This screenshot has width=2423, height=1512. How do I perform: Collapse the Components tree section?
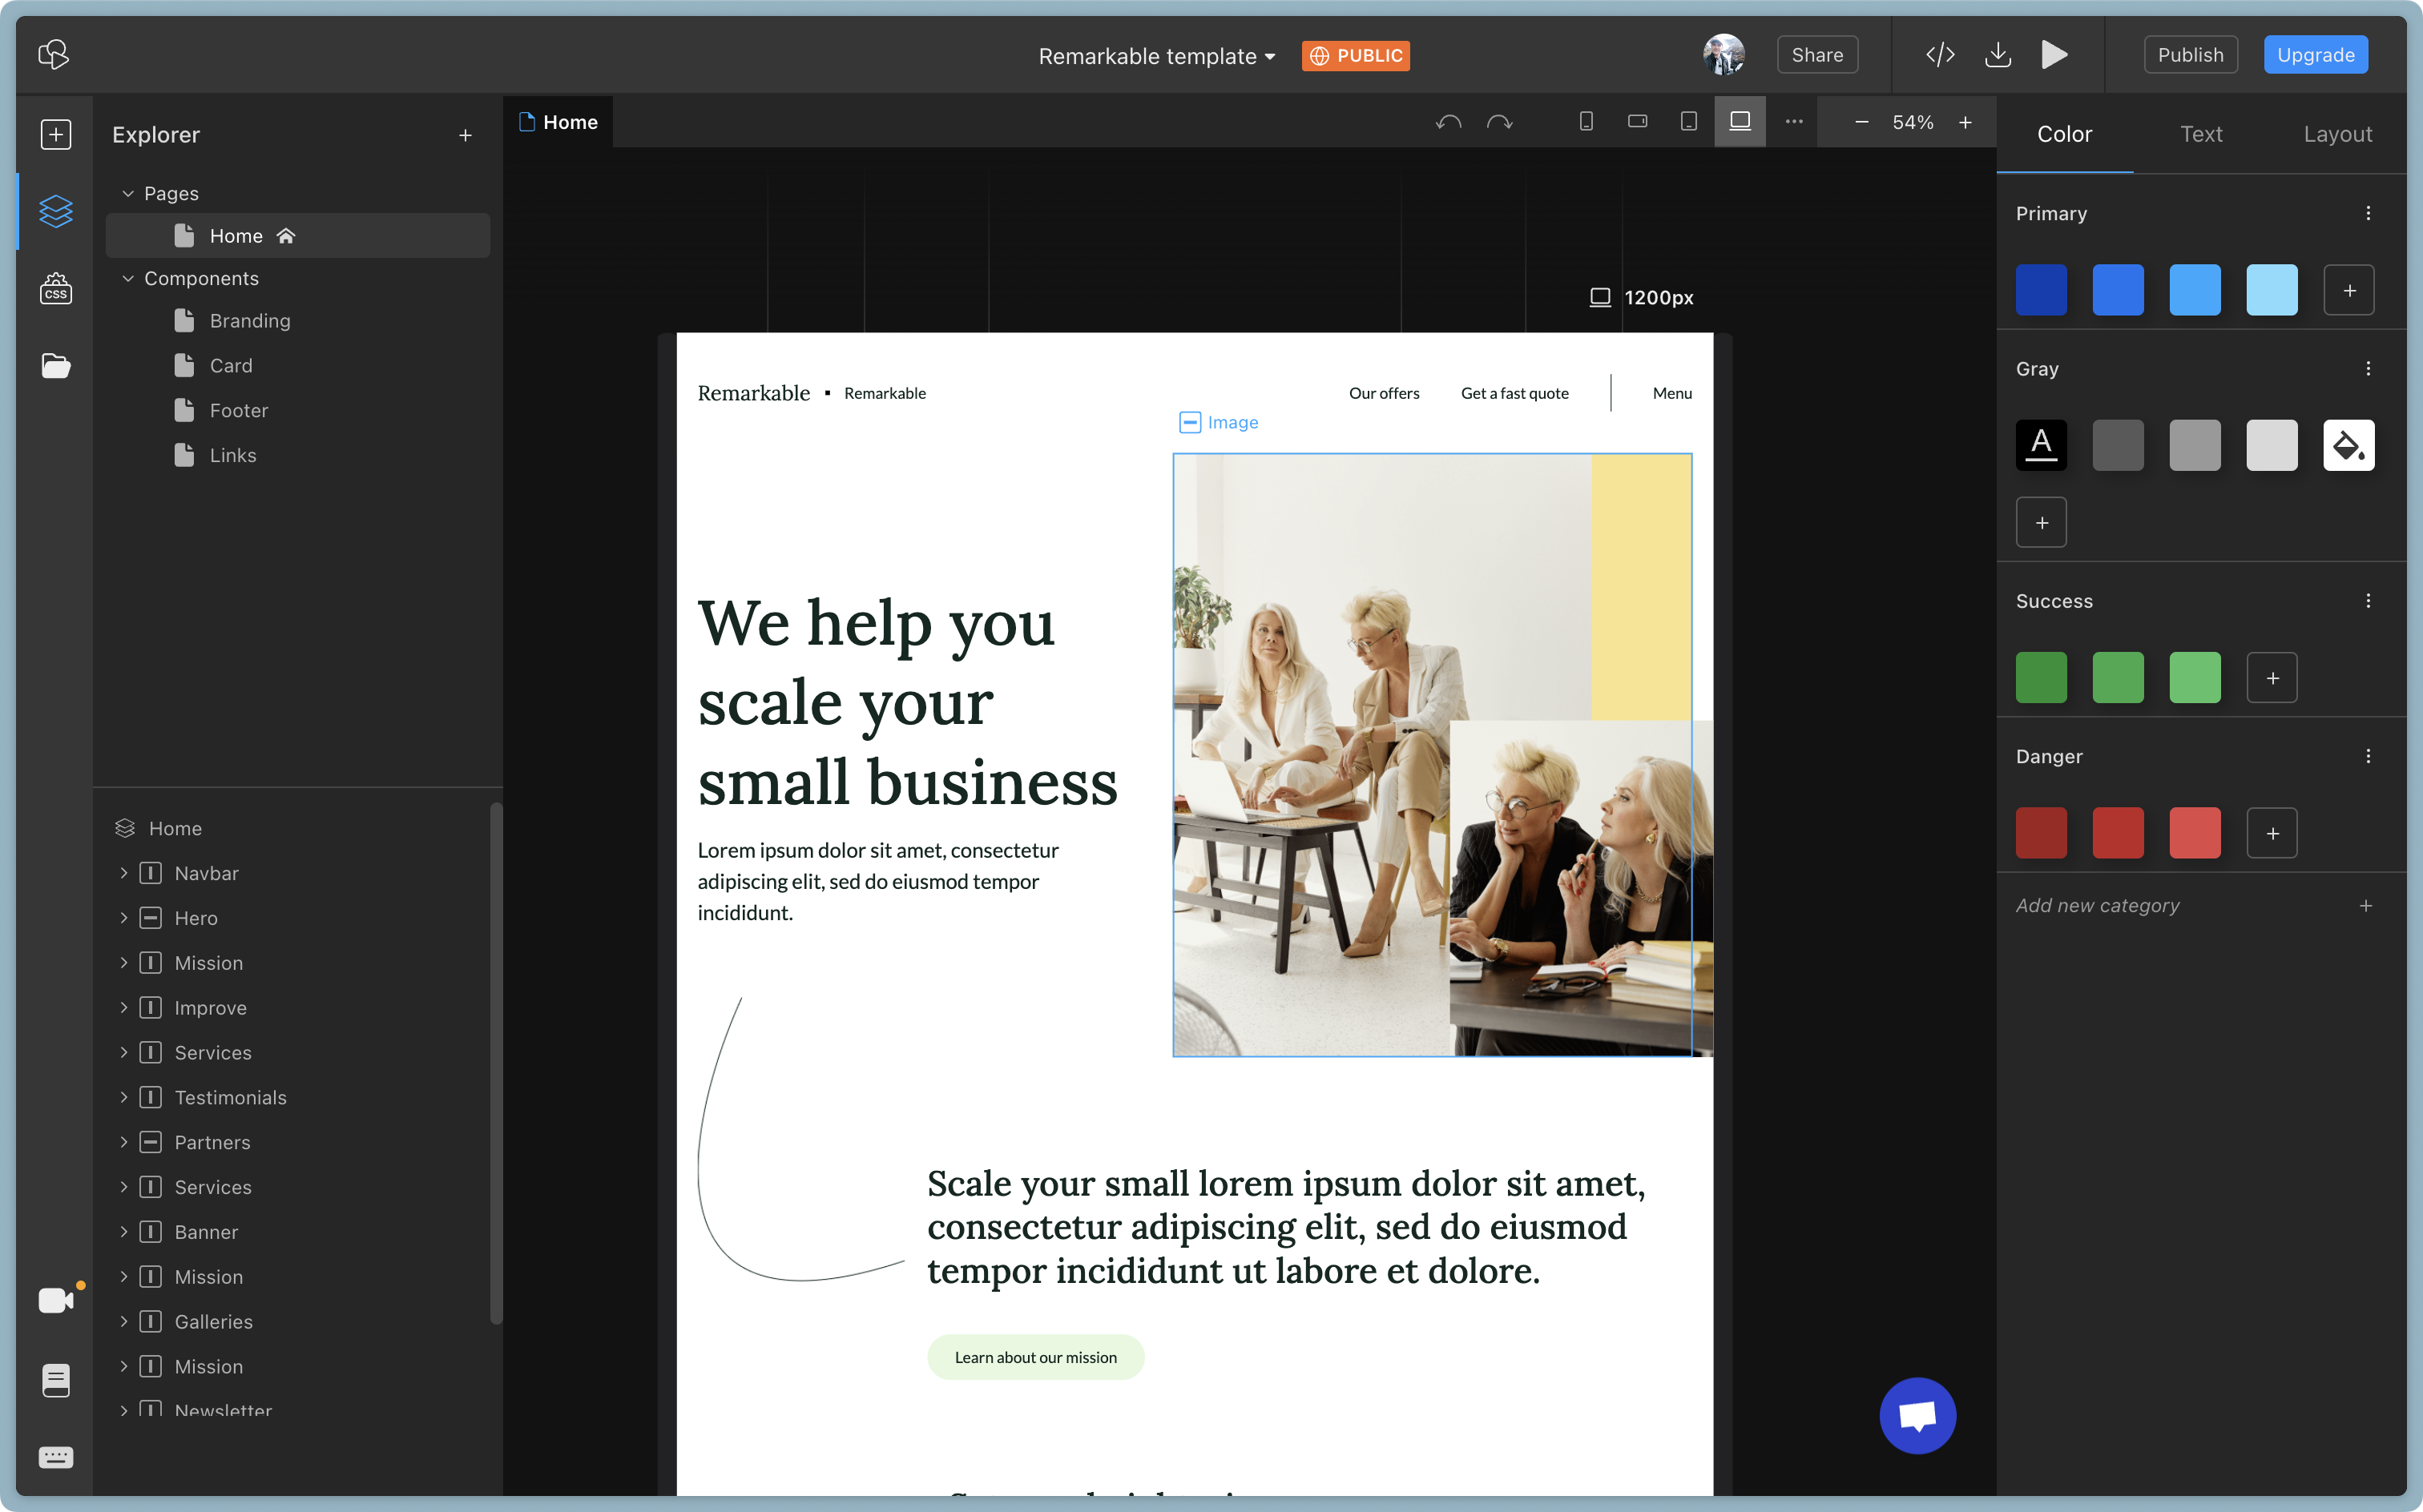click(x=128, y=278)
